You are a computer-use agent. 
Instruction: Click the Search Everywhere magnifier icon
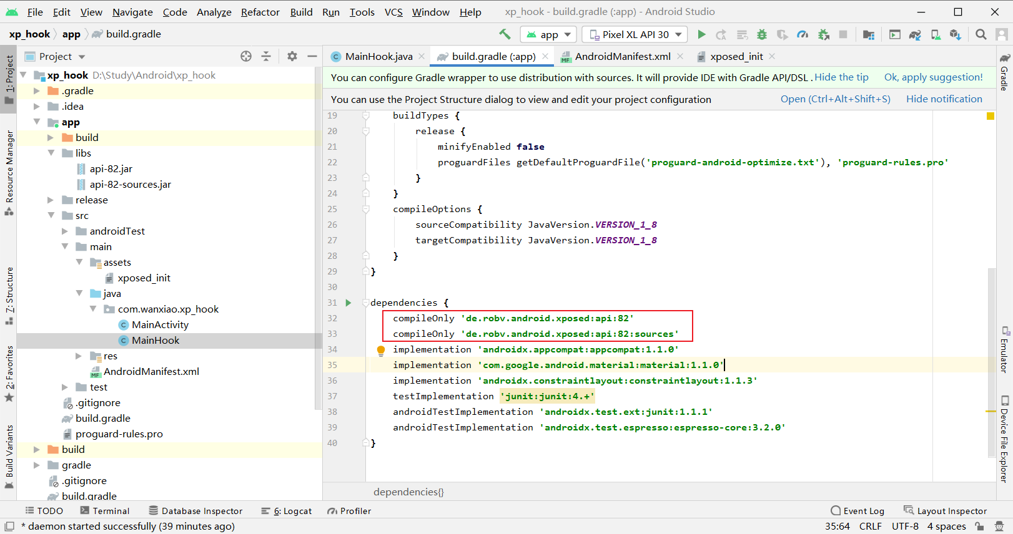tap(981, 34)
